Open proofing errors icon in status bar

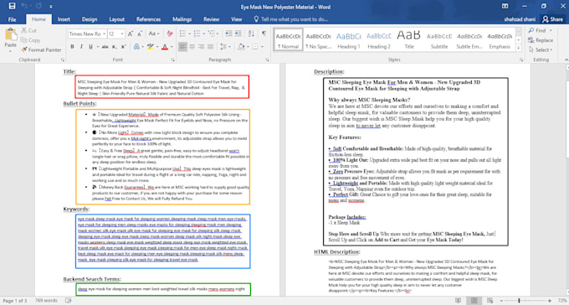(69, 300)
